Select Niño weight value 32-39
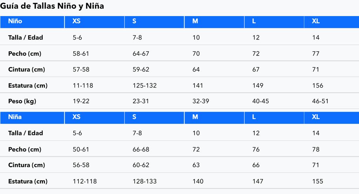359x194 pixels. click(x=201, y=101)
